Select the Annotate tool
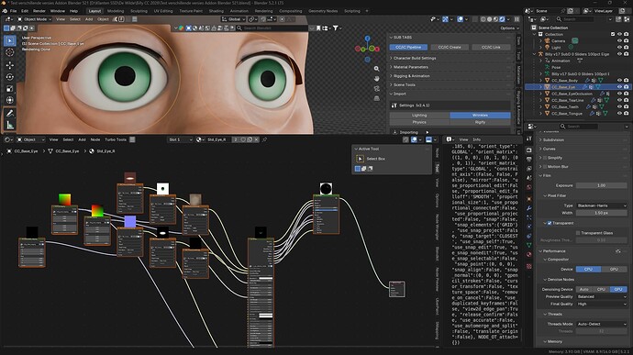633x355 pixels. [x=10, y=114]
